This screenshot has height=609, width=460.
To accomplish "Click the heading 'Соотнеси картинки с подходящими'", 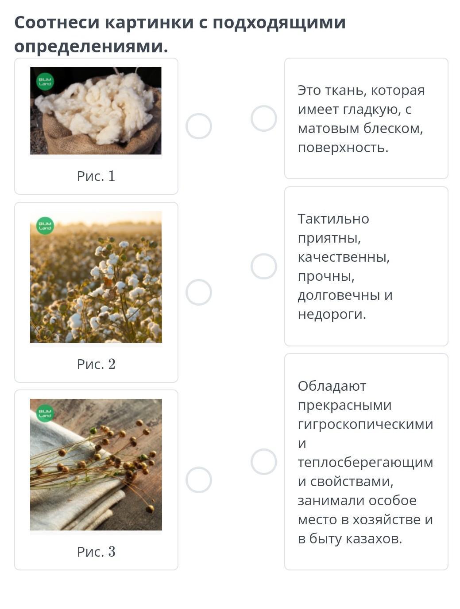I will 180,22.
